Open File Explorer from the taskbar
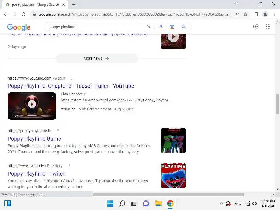 pyautogui.click(x=158, y=203)
